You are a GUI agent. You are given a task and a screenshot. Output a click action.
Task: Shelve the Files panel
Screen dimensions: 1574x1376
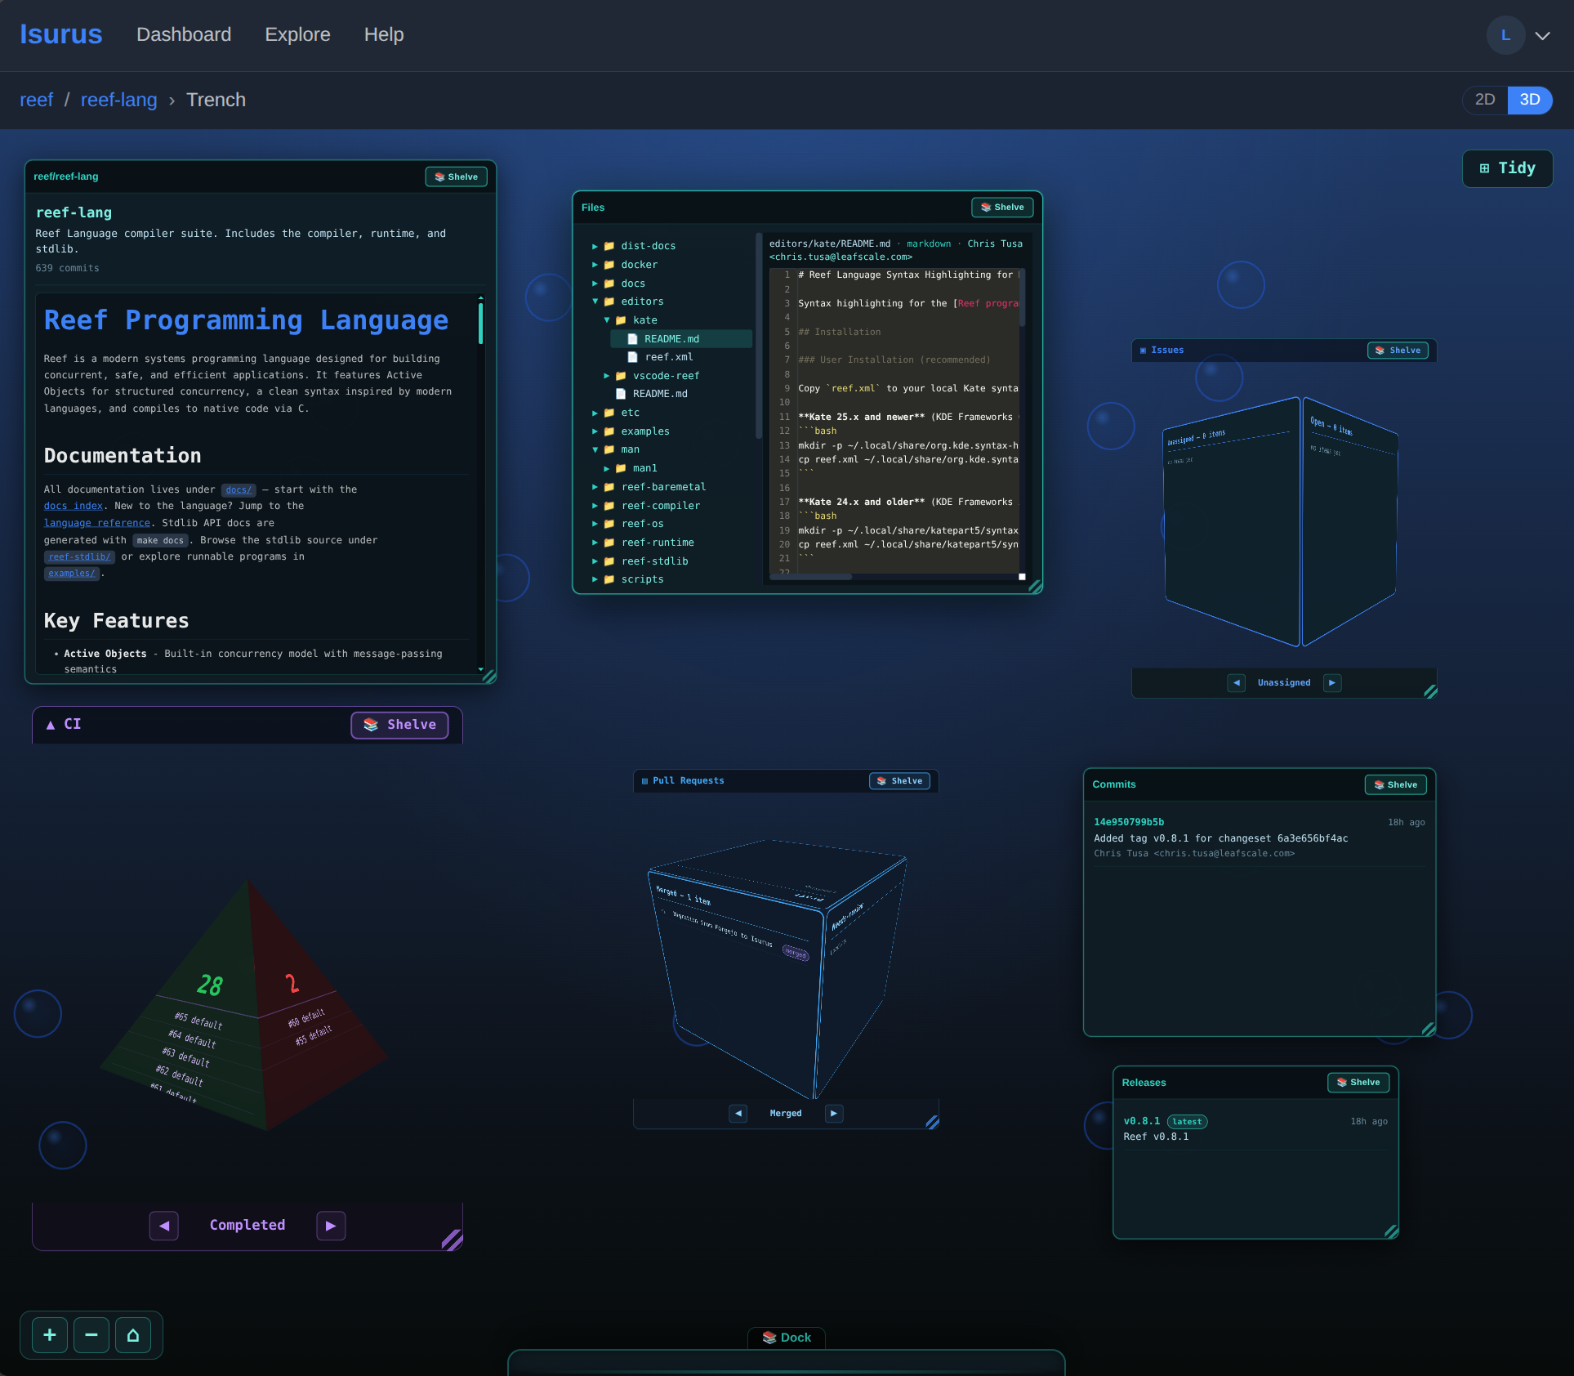(1002, 208)
